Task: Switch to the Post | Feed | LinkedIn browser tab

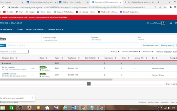Action: (x=74, y=2)
